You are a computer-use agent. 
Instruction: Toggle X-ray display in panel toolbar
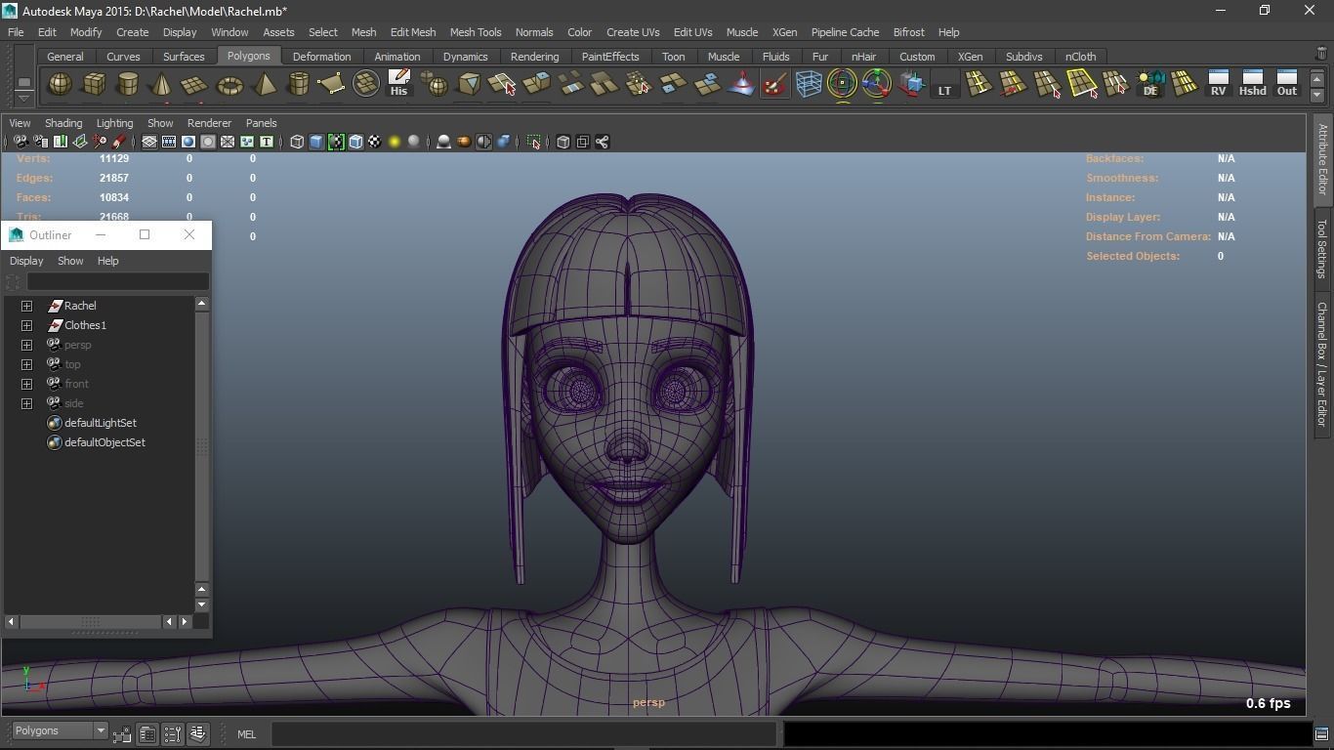click(563, 142)
